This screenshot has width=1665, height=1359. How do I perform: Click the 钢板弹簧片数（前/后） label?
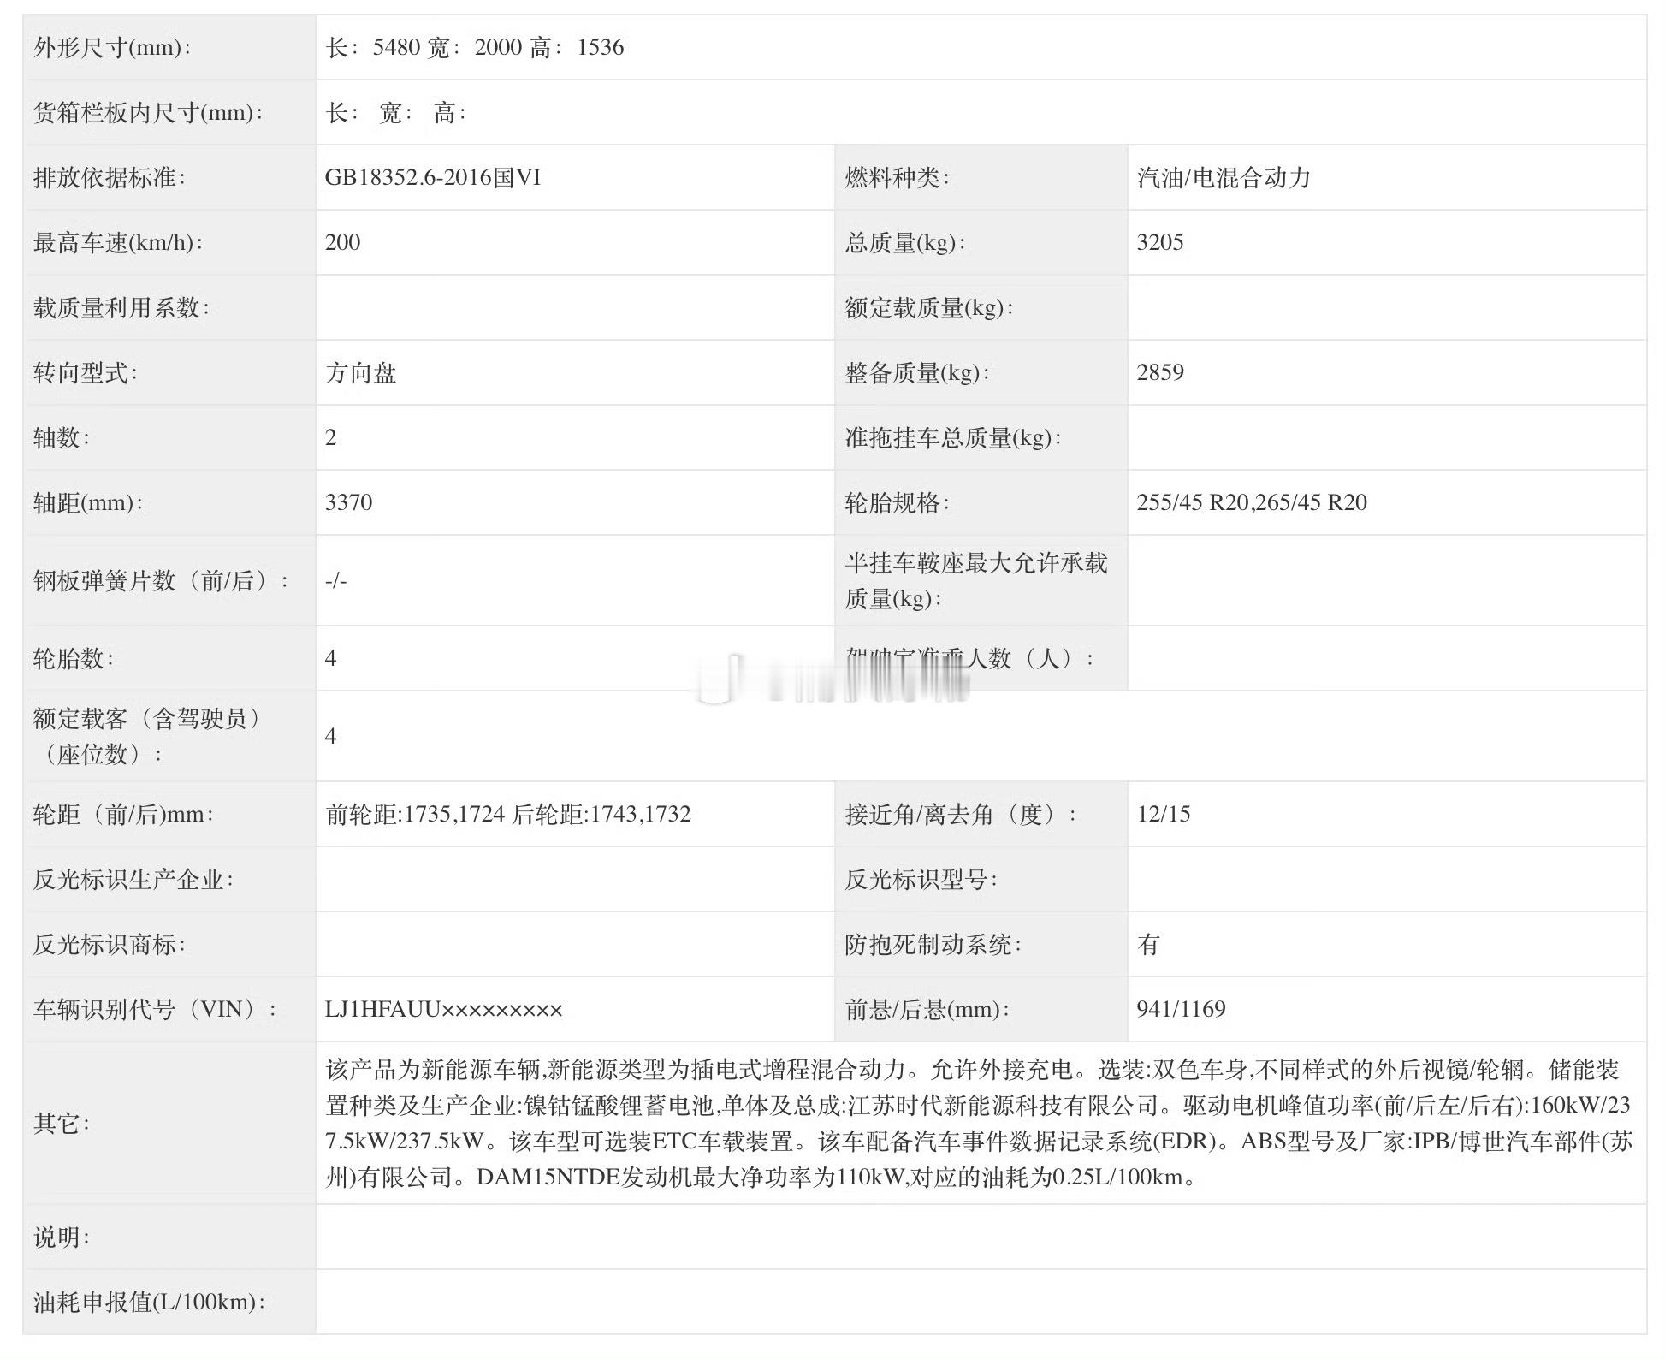point(161,580)
